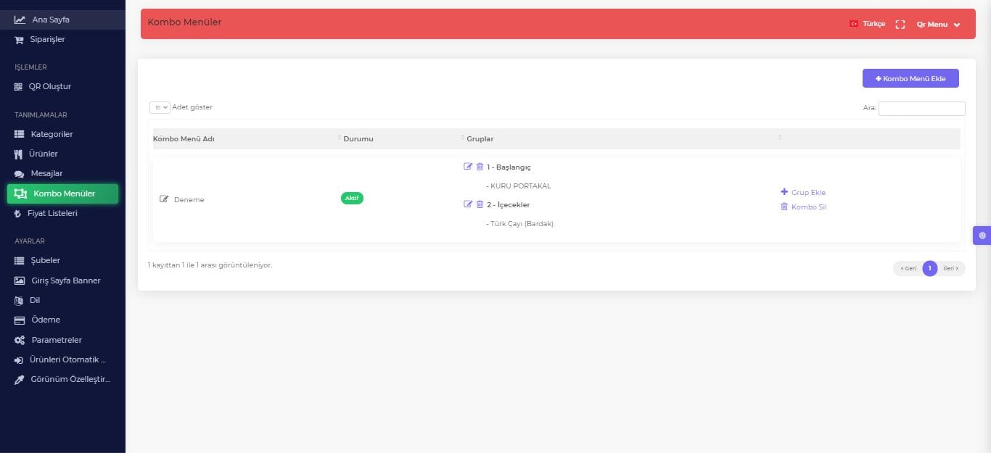
Task: Click the Fiyat Listeleri lira icon
Action: tap(18, 214)
